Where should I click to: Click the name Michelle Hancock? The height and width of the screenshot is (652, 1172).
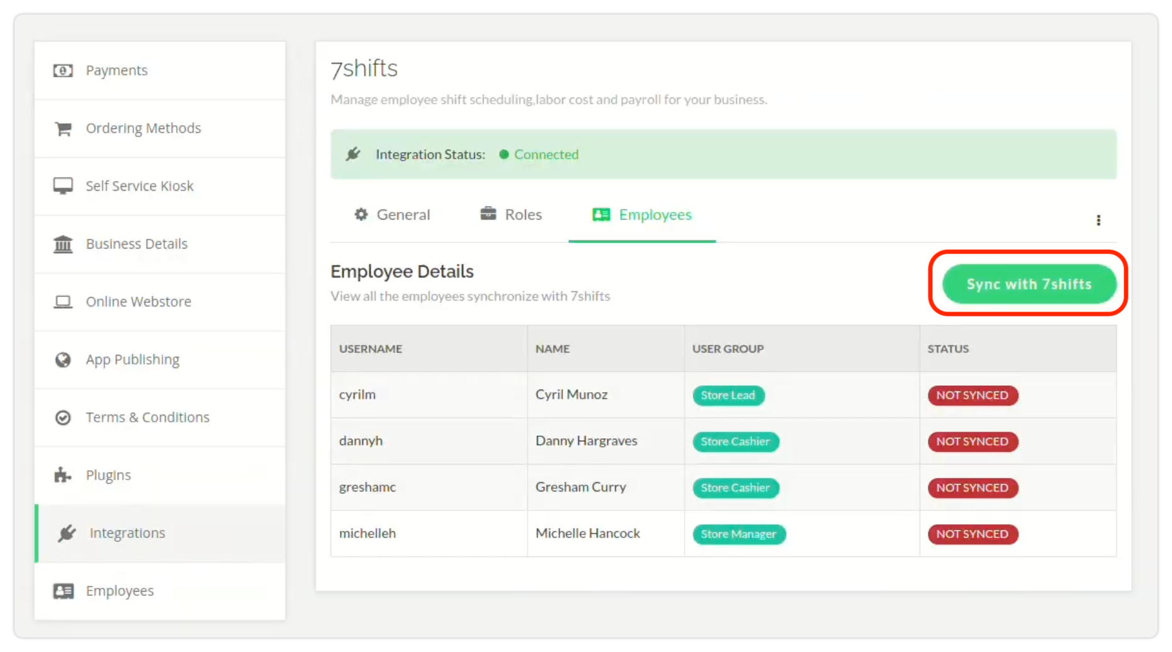[588, 533]
